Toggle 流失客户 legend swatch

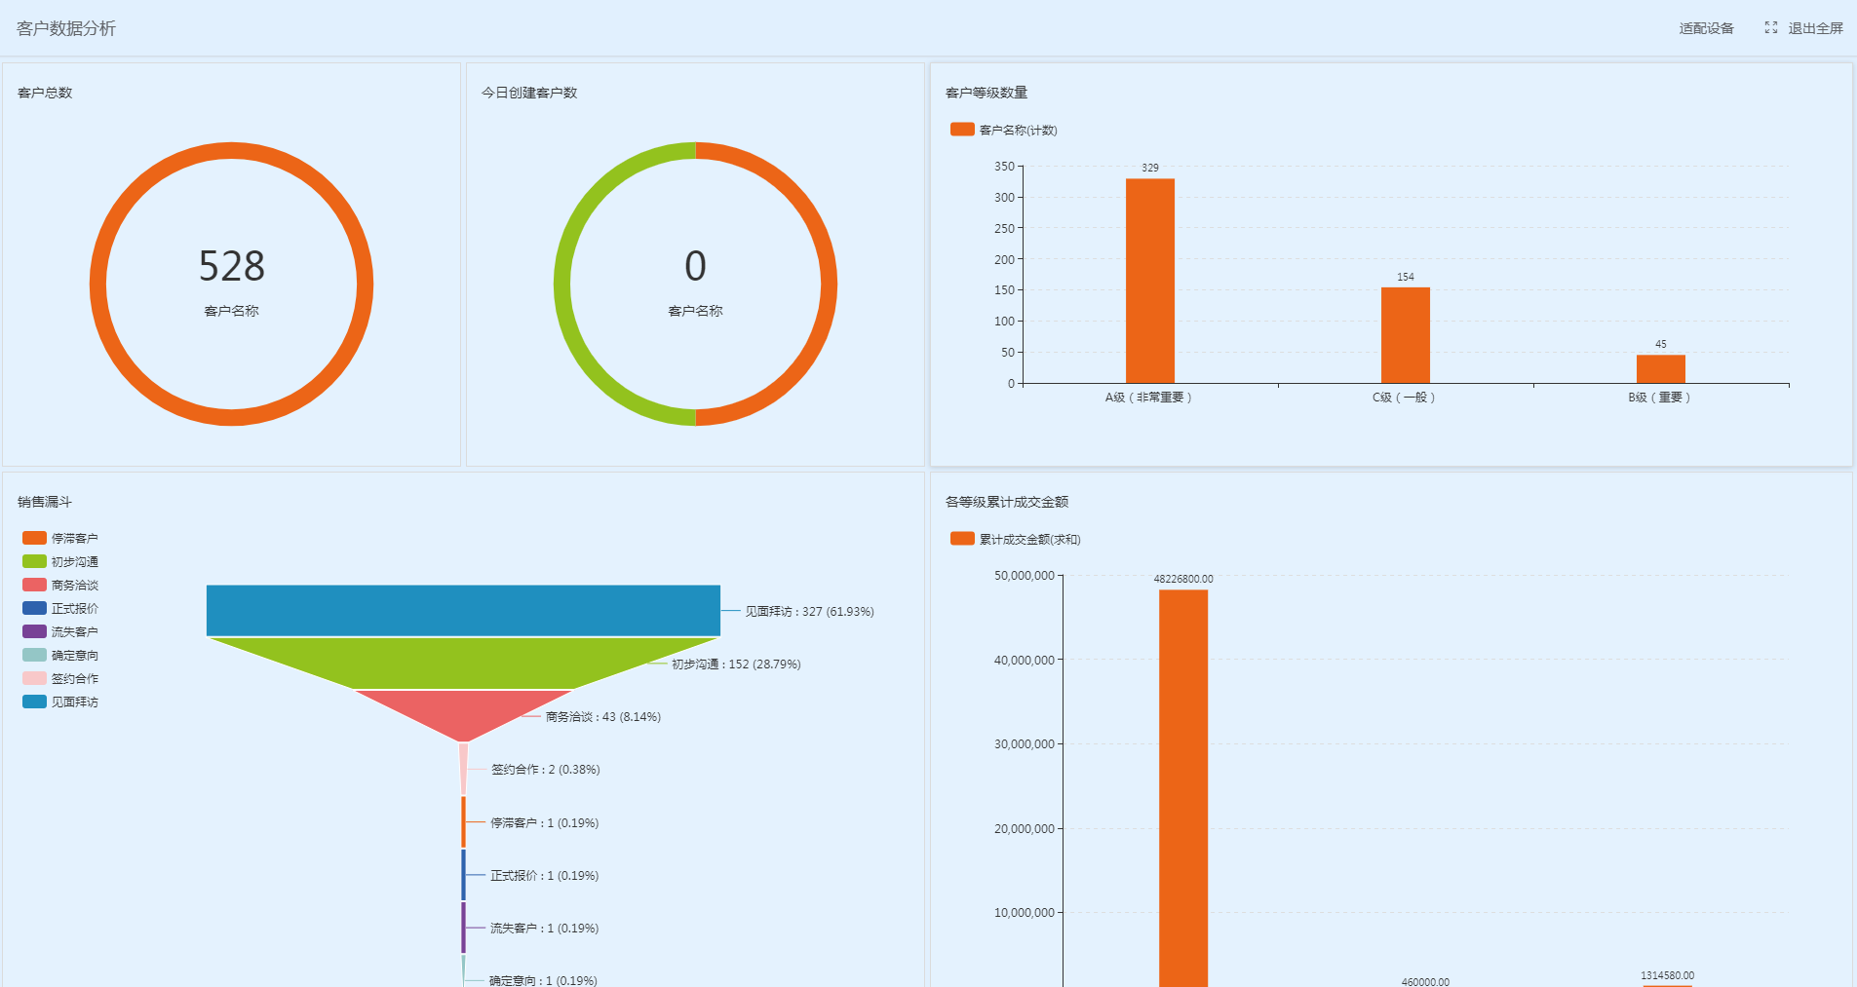(x=34, y=631)
